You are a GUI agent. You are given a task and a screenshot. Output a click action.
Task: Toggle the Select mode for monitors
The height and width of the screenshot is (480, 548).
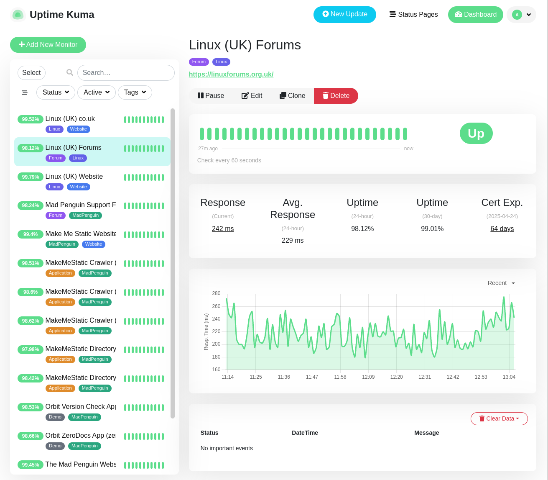point(31,73)
